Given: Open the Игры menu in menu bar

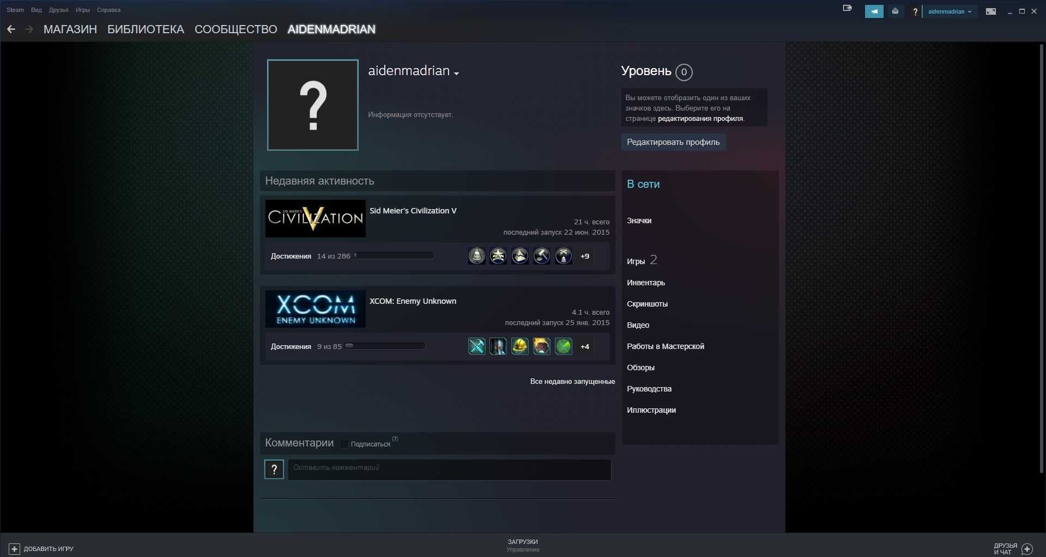Looking at the screenshot, I should point(83,10).
